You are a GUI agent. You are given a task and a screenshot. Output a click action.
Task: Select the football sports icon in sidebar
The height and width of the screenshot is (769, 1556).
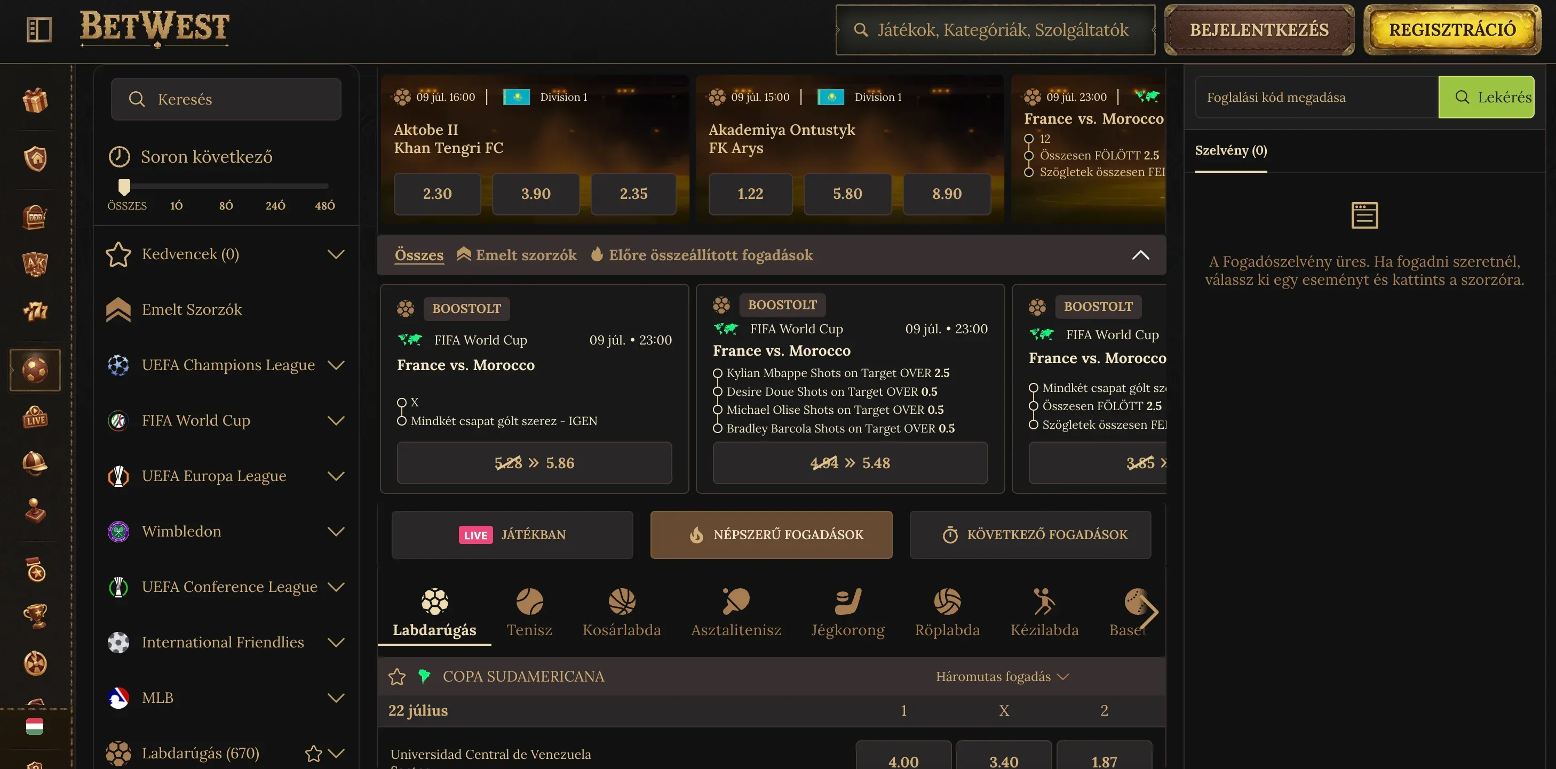(x=35, y=370)
